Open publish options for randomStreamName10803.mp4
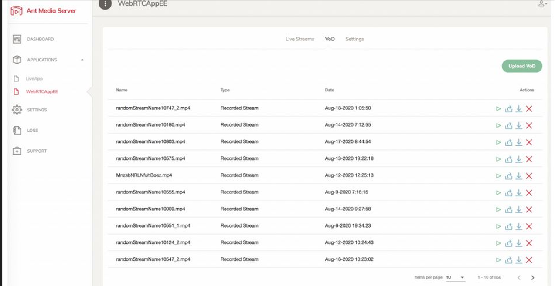Viewport: 555px width, 286px height. pos(508,142)
